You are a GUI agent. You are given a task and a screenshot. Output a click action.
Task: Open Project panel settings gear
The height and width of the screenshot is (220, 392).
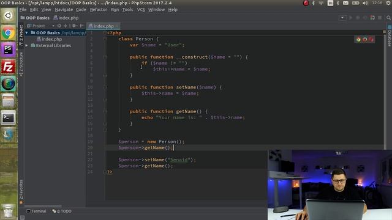click(x=74, y=26)
